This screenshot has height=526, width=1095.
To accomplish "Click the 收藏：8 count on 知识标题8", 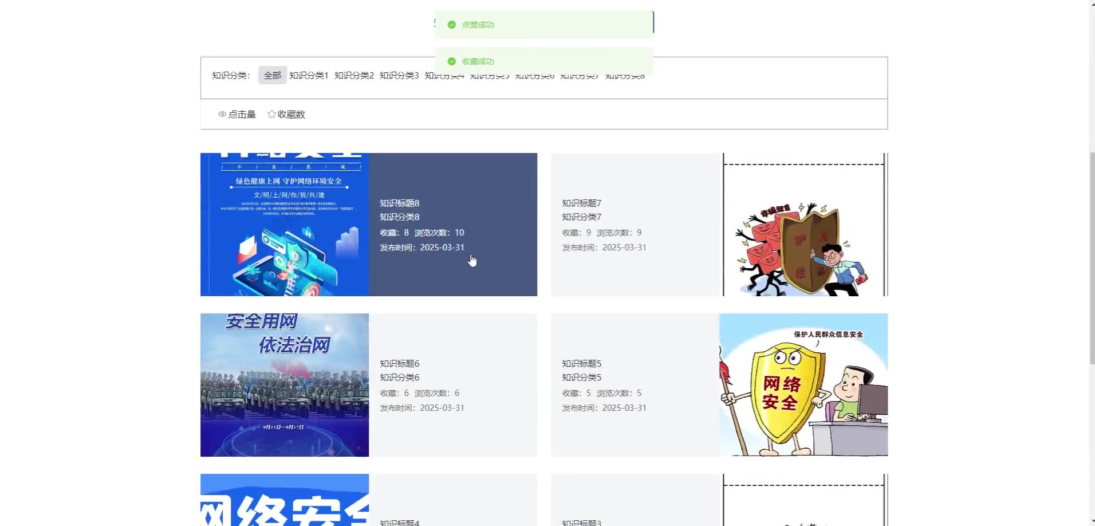I will click(395, 233).
